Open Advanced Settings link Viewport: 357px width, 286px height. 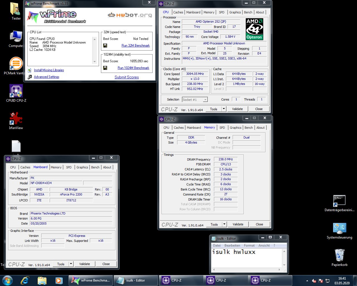coord(47,77)
